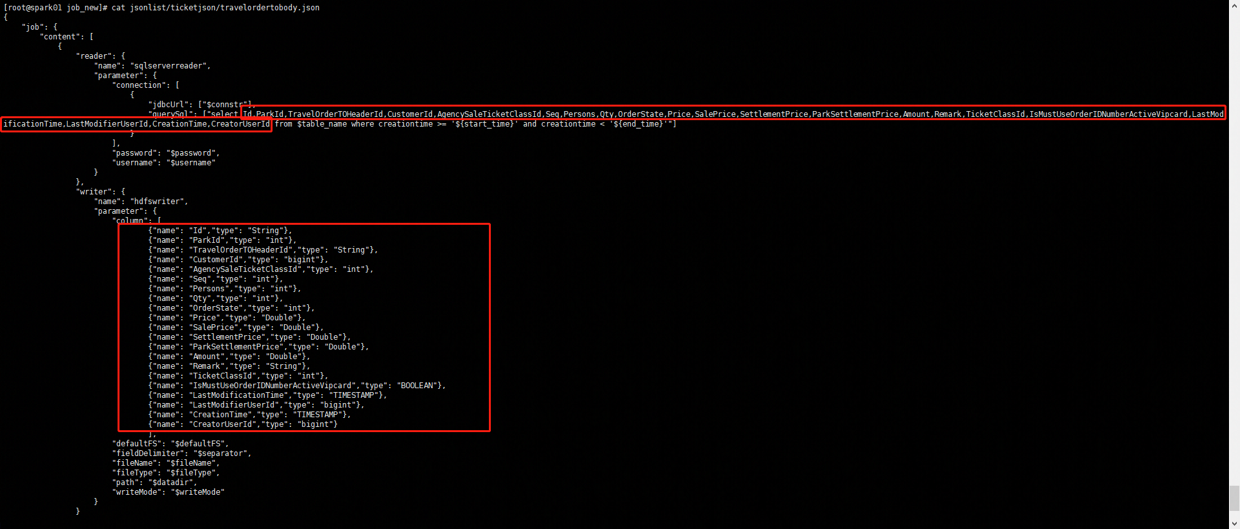Viewport: 1240px width, 529px height.
Task: Click the "CustomerId" column row
Action: 238,260
